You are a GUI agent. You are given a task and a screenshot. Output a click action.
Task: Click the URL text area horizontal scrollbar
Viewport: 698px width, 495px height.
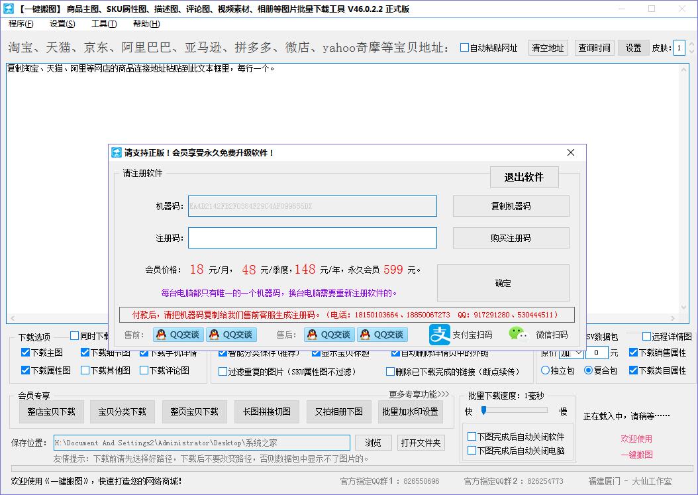tap(343, 318)
